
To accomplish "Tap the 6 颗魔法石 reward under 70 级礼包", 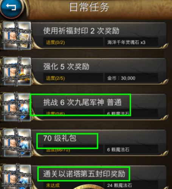I will 118,150.
